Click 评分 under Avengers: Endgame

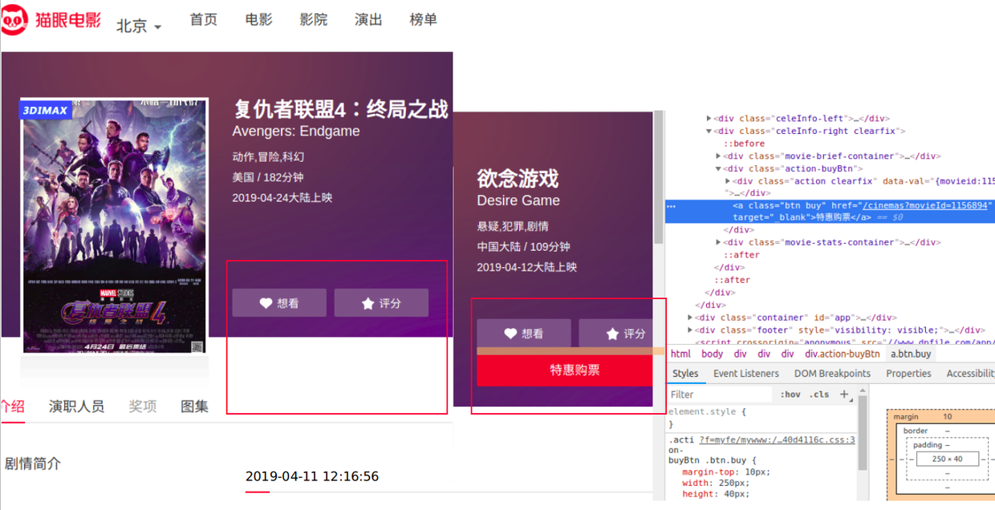pos(381,303)
